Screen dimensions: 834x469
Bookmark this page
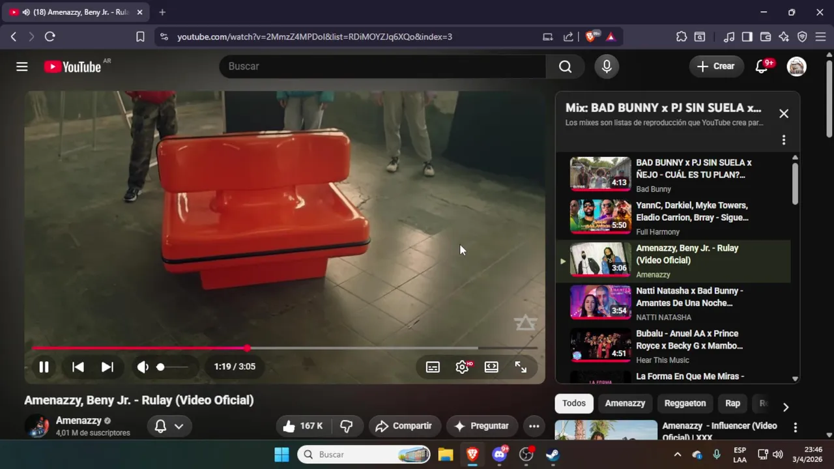tap(140, 37)
